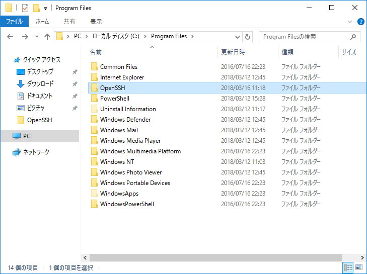This screenshot has height=274, width=367.
Task: Select the Common Files folder icon
Action: [x=94, y=67]
